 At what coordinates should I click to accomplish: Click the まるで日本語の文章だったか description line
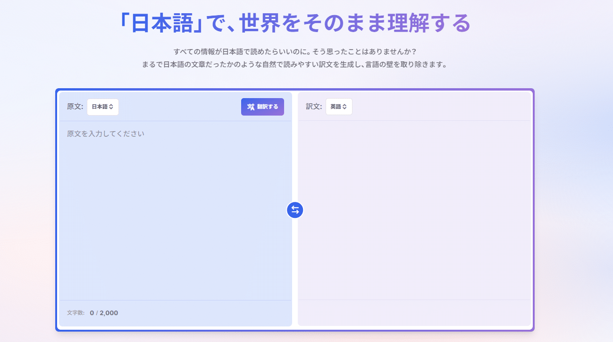pos(294,65)
